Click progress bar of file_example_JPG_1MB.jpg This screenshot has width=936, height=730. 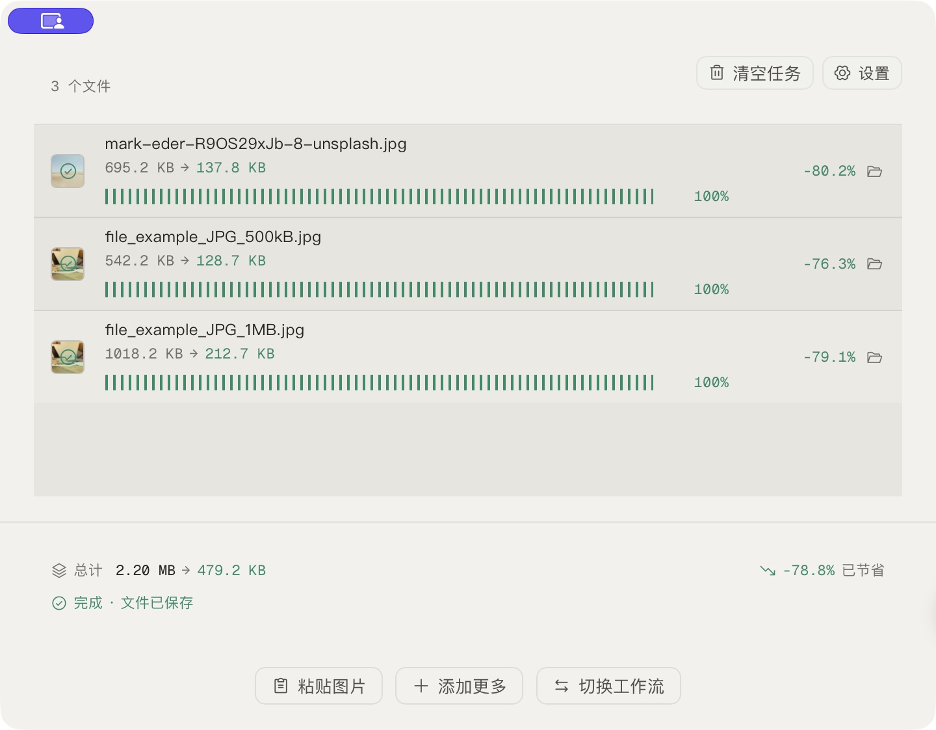[x=380, y=383]
